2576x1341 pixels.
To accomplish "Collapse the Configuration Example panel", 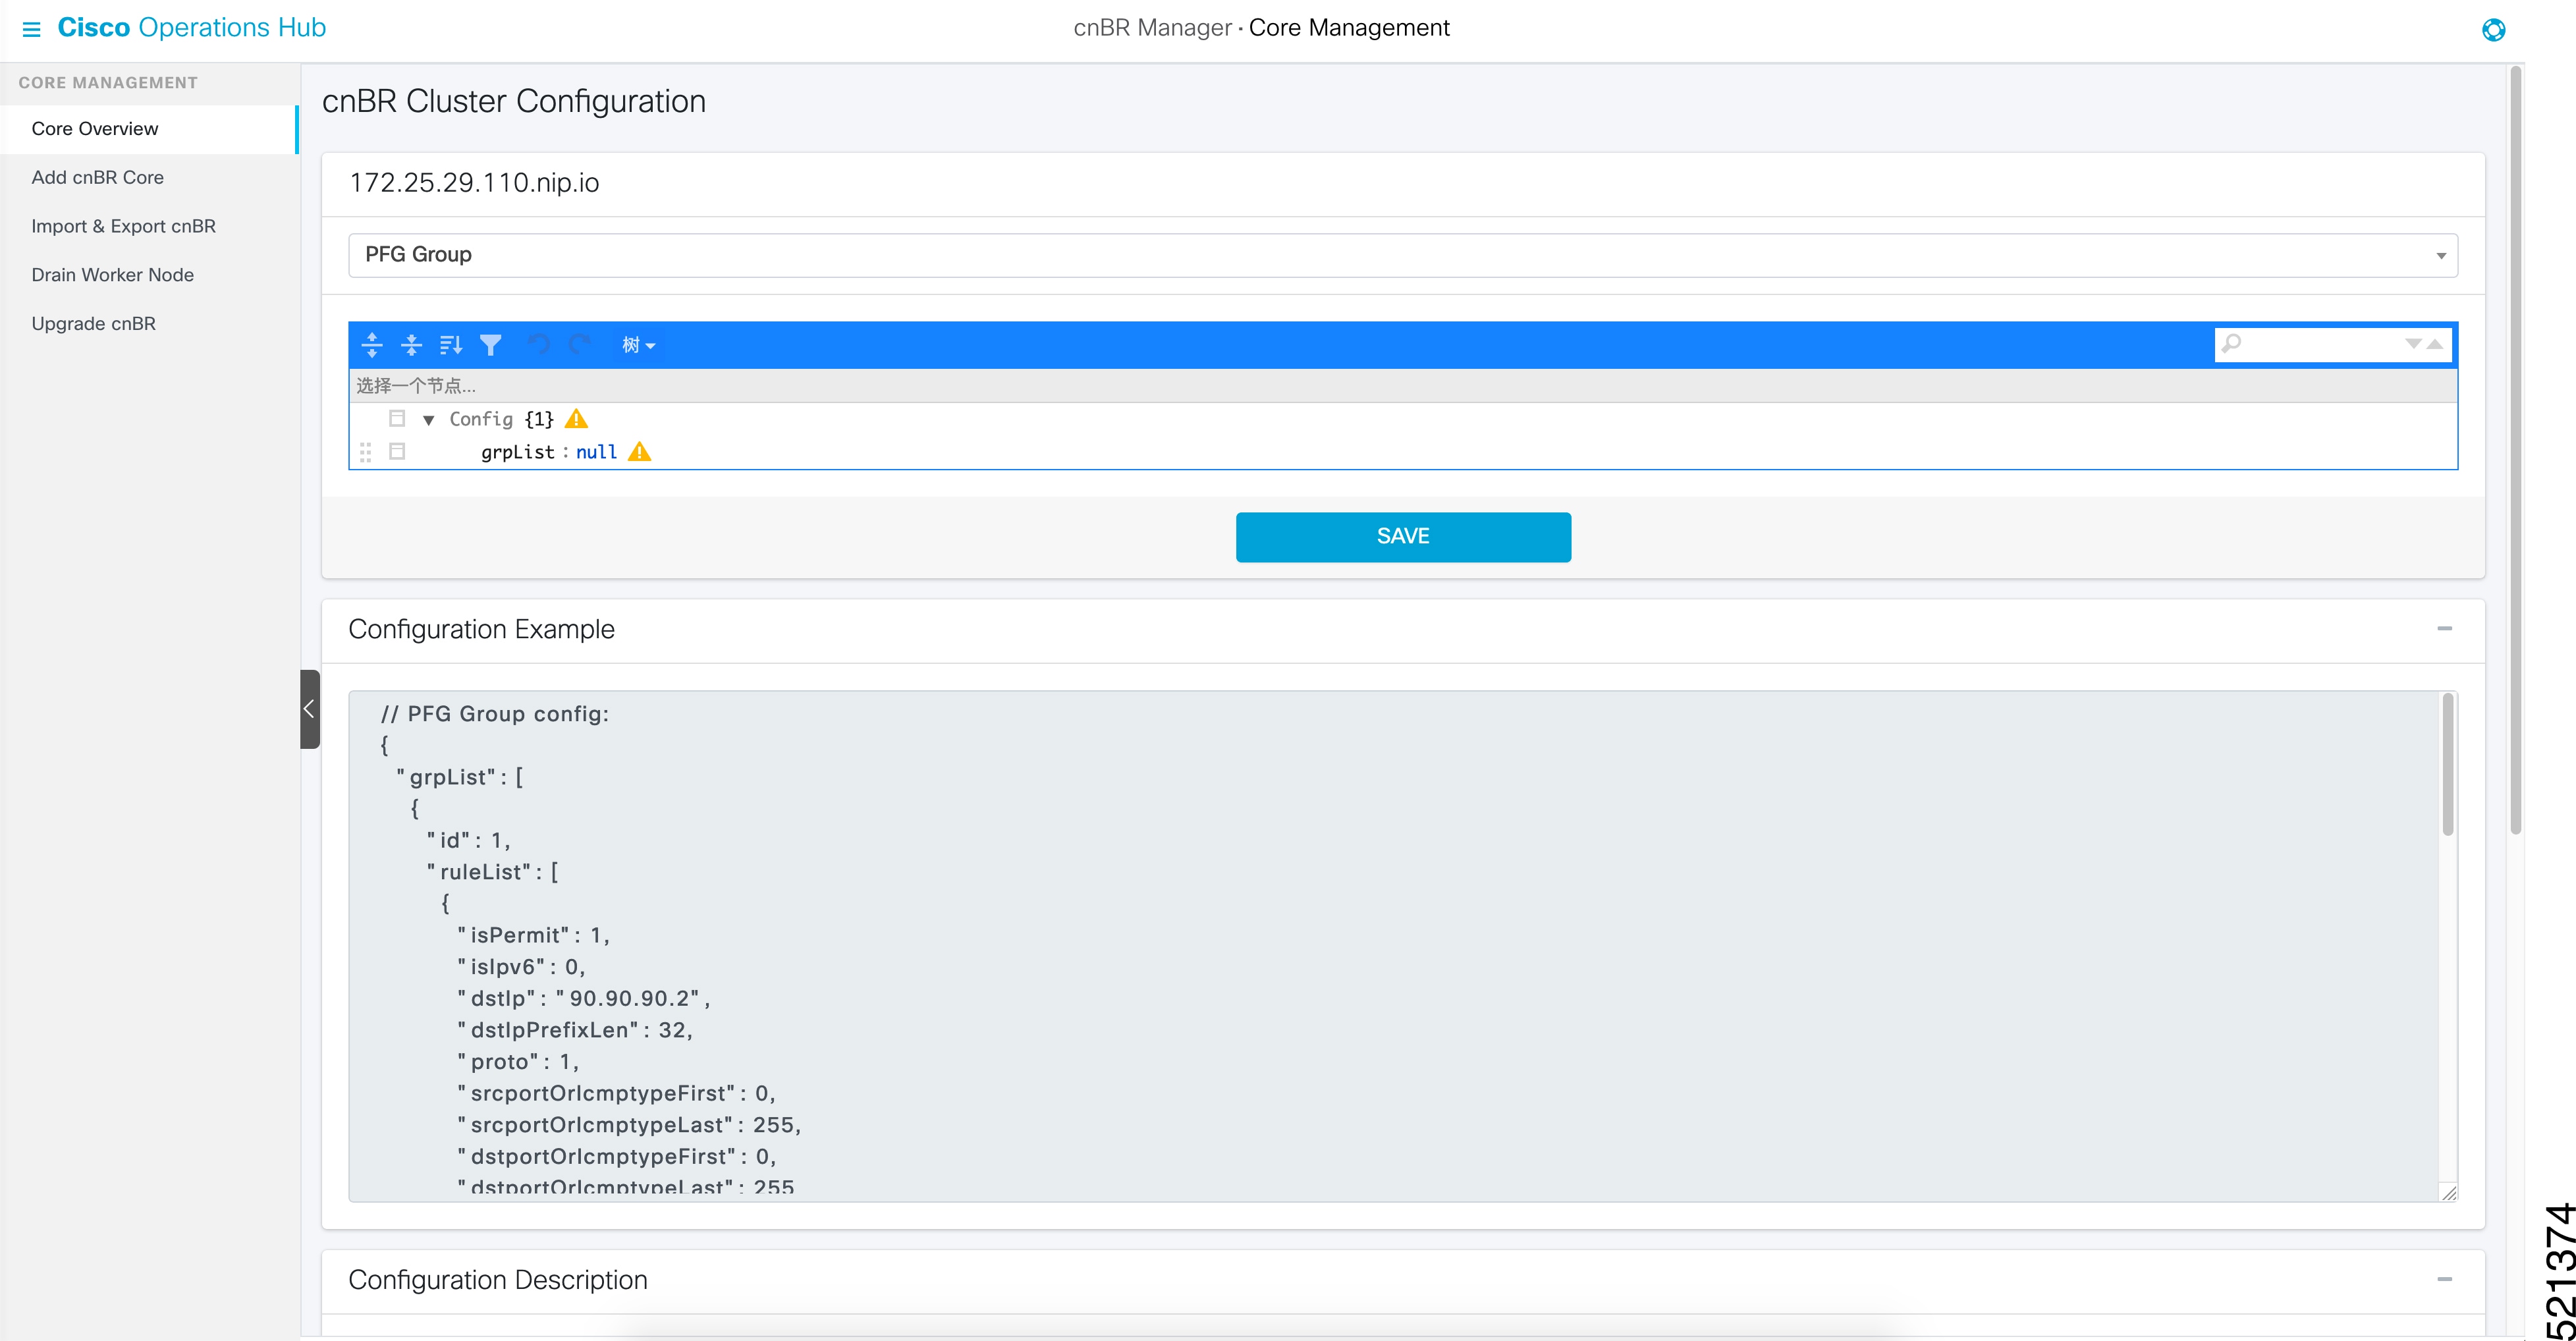I will pos(2444,629).
